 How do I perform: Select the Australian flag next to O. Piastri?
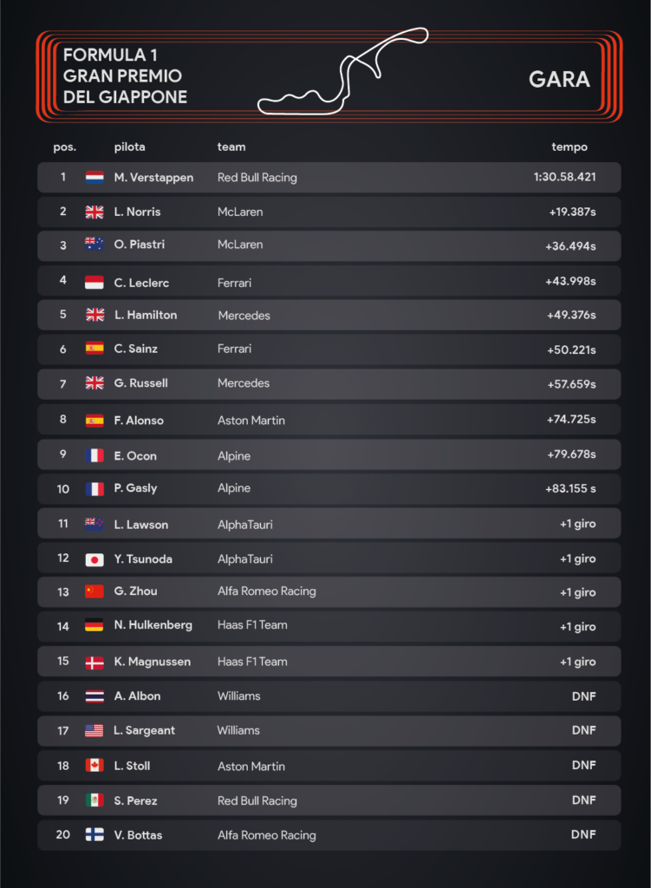tap(94, 244)
